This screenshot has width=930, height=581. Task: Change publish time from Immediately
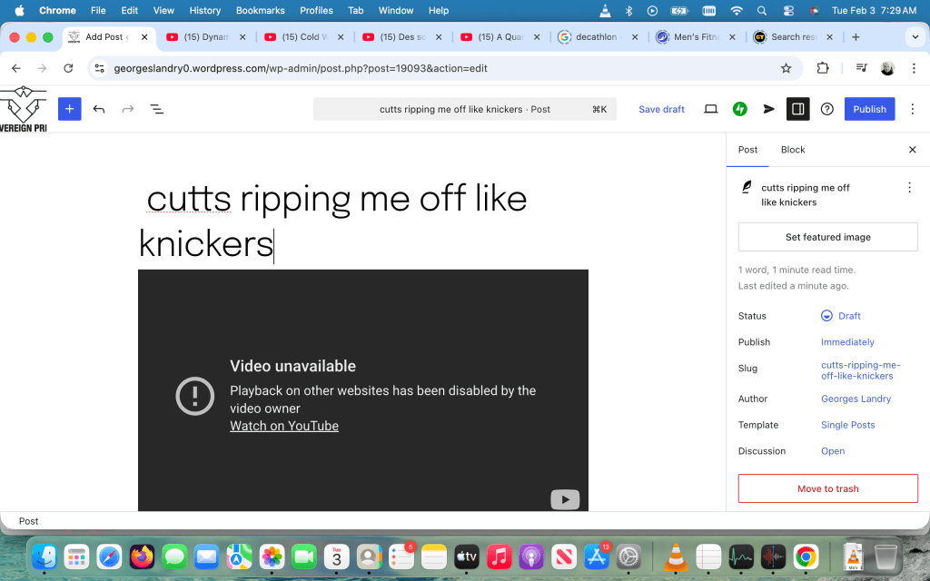coord(847,342)
